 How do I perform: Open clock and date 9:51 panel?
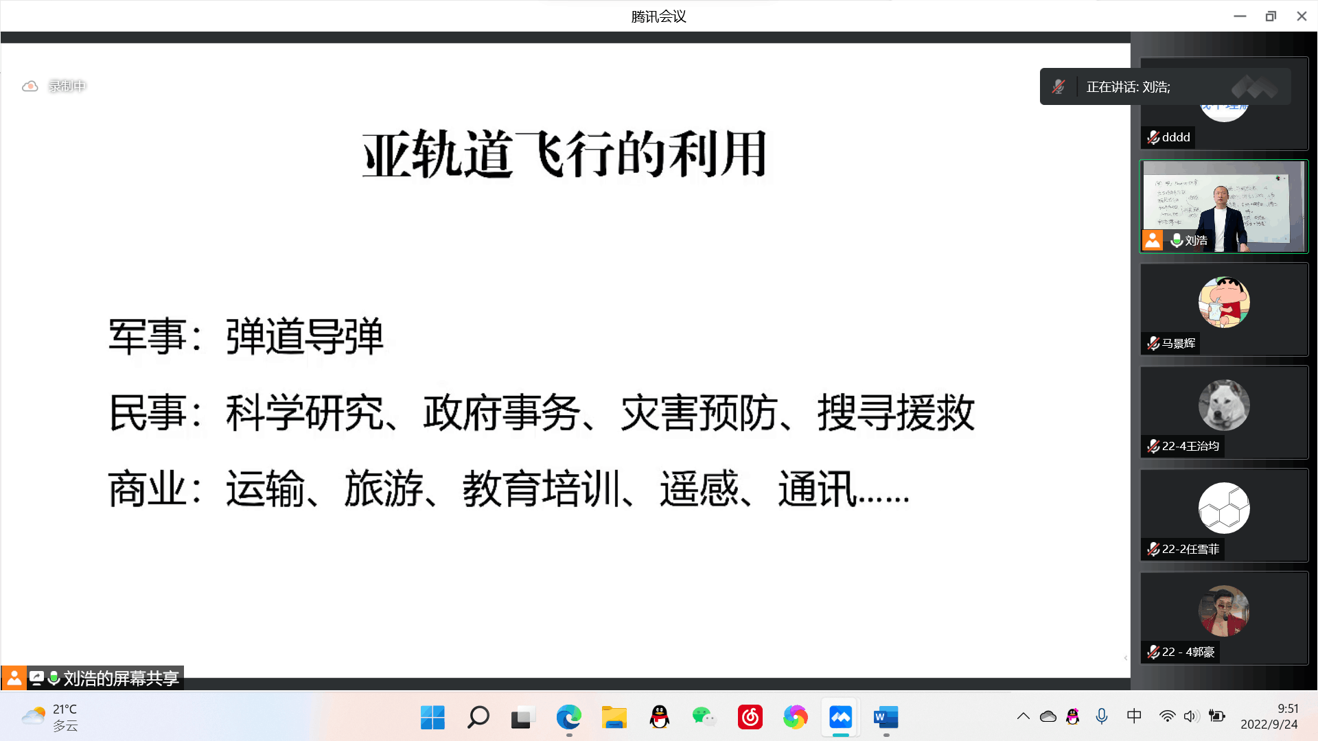point(1269,716)
